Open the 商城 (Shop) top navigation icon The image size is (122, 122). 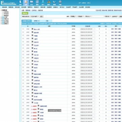[x=54, y=3]
